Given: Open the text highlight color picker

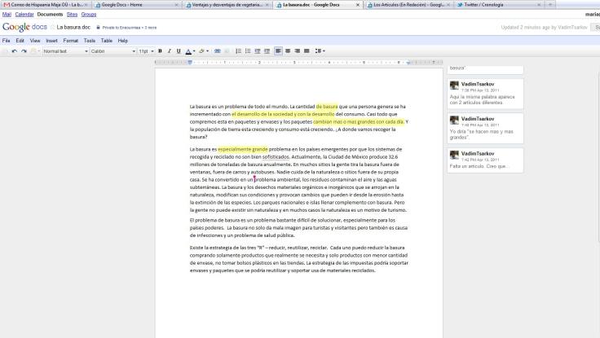Looking at the screenshot, I should click(203, 51).
